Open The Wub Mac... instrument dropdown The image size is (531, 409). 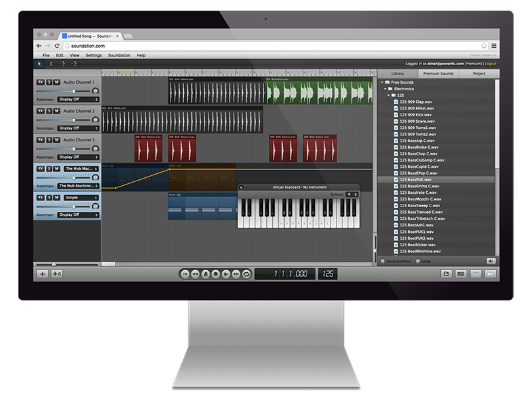(81, 169)
